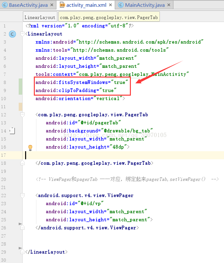Image resolution: width=224 pixels, height=263 pixels.
Task: Click the drawable preview gutter icon on line 14
Action: [x=12, y=131]
